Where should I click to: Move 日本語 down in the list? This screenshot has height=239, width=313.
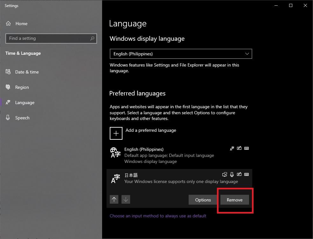tap(126, 200)
